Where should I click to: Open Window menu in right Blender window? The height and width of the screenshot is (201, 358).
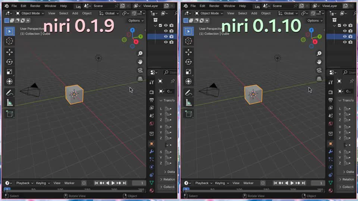click(x=229, y=6)
